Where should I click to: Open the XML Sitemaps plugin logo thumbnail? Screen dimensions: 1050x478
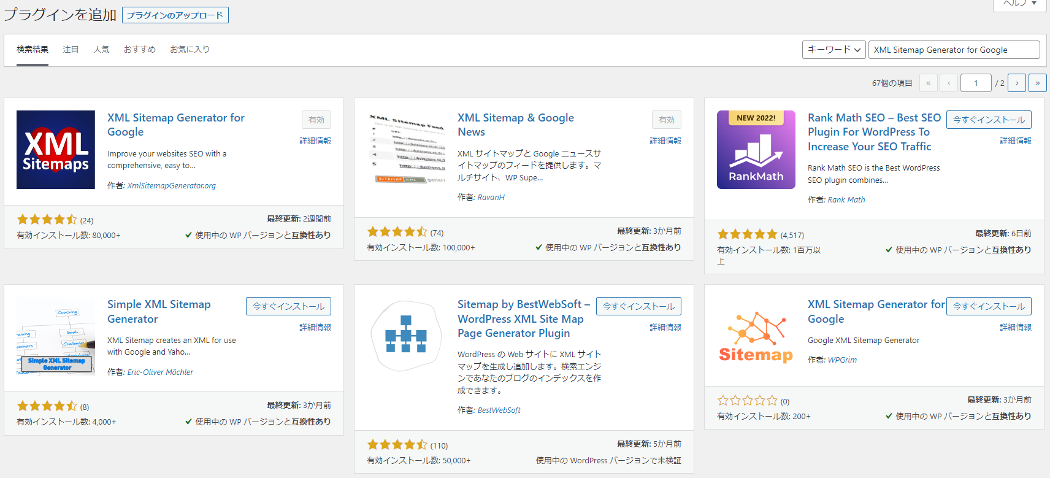pyautogui.click(x=56, y=150)
